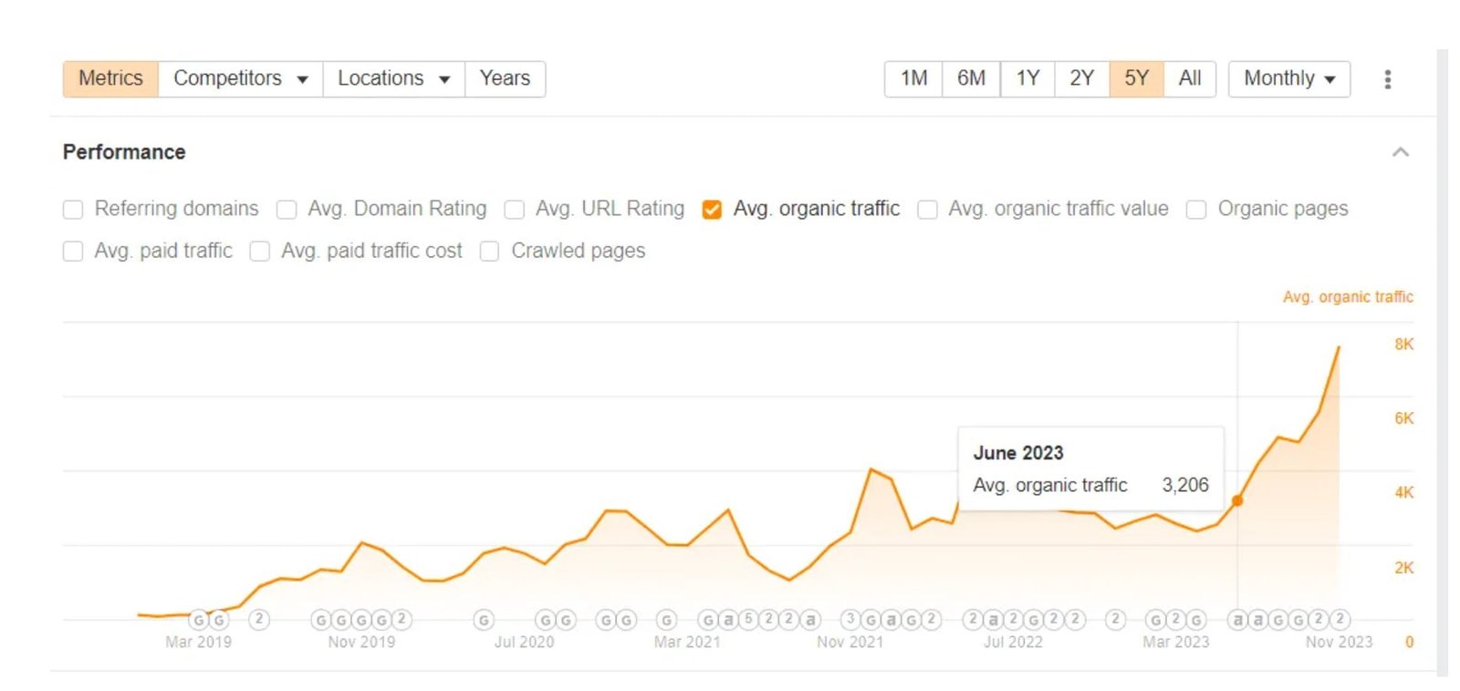Click the orange June 2023 data point

point(1237,500)
